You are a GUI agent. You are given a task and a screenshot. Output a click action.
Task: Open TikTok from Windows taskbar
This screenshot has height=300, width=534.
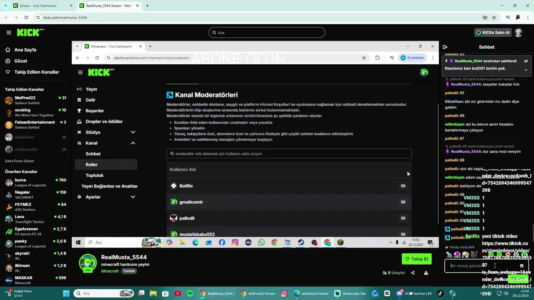[x=440, y=293]
